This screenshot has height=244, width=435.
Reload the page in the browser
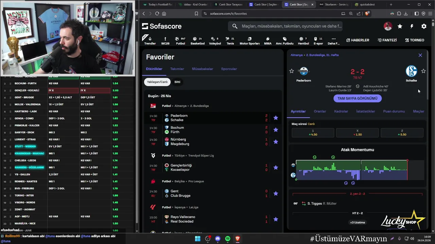(157, 14)
